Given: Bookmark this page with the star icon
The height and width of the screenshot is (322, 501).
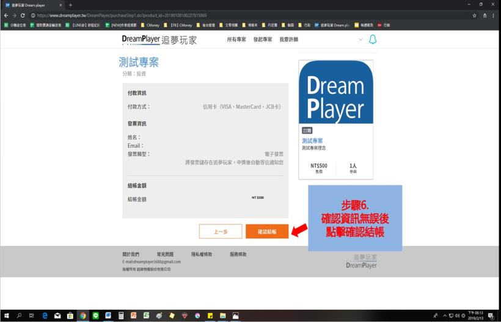Looking at the screenshot, I should coord(474,15).
